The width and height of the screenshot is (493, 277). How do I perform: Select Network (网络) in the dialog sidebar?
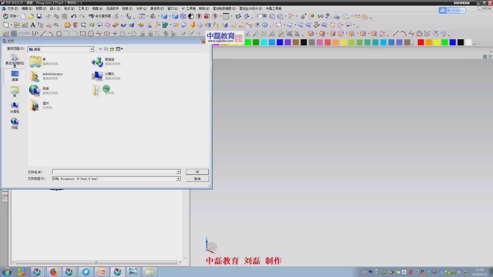15,124
